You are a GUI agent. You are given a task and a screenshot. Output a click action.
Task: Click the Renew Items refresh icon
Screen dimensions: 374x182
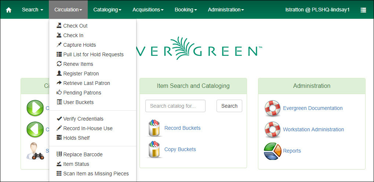click(59, 64)
